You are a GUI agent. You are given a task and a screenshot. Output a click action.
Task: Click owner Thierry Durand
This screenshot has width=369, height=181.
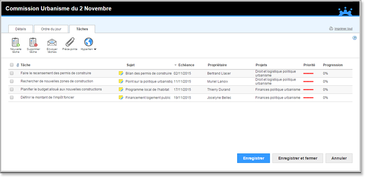[218, 90]
